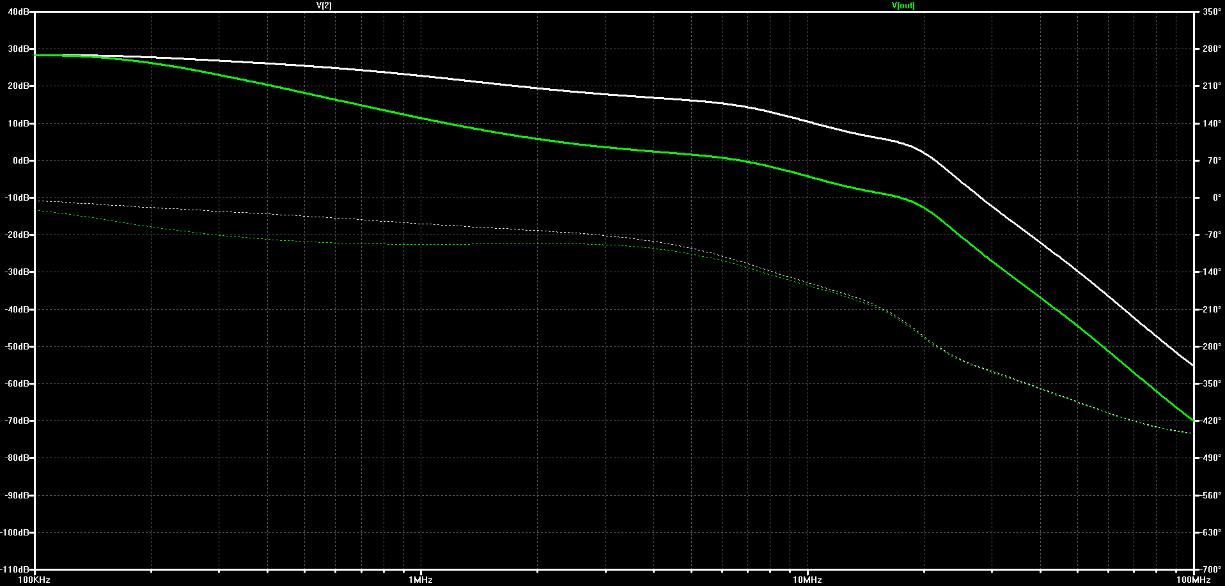Click the -50dB magnitude axis label
The height and width of the screenshot is (586, 1225).
point(17,346)
